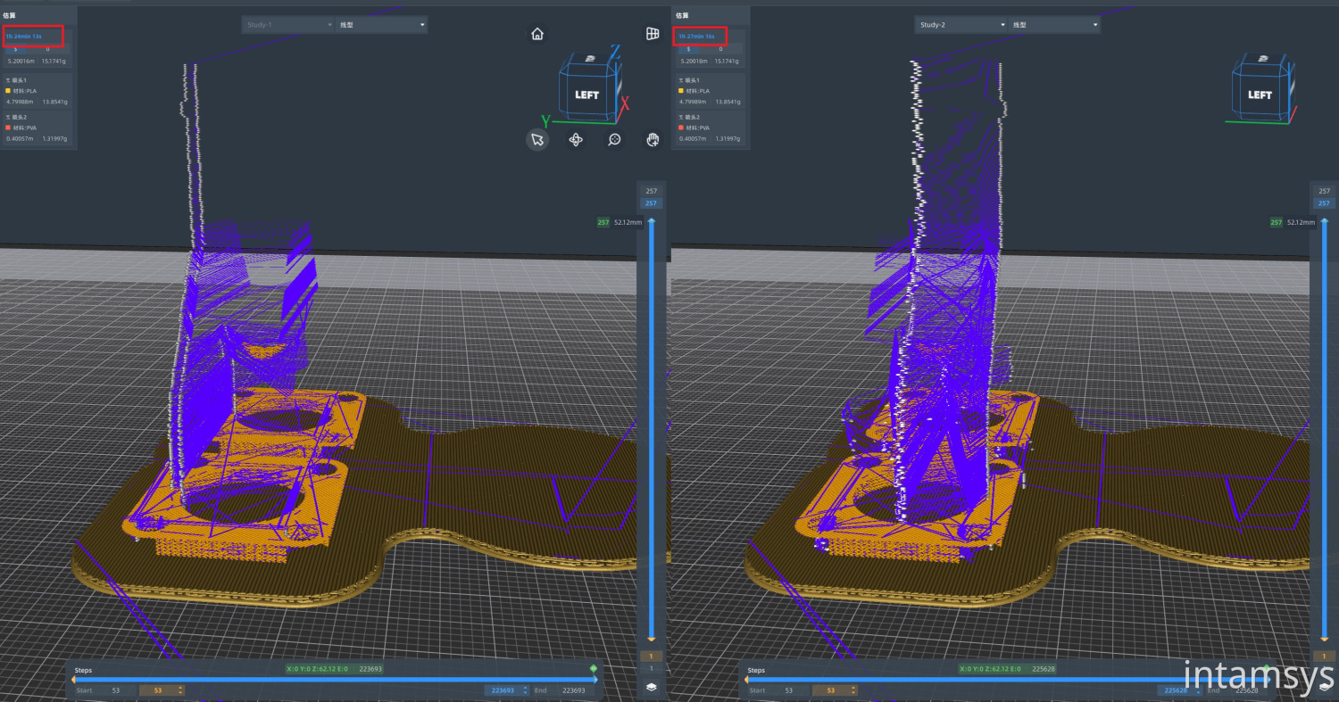Adjust the blue 225628 stepper
This screenshot has height=702, width=1339.
(x=1180, y=690)
